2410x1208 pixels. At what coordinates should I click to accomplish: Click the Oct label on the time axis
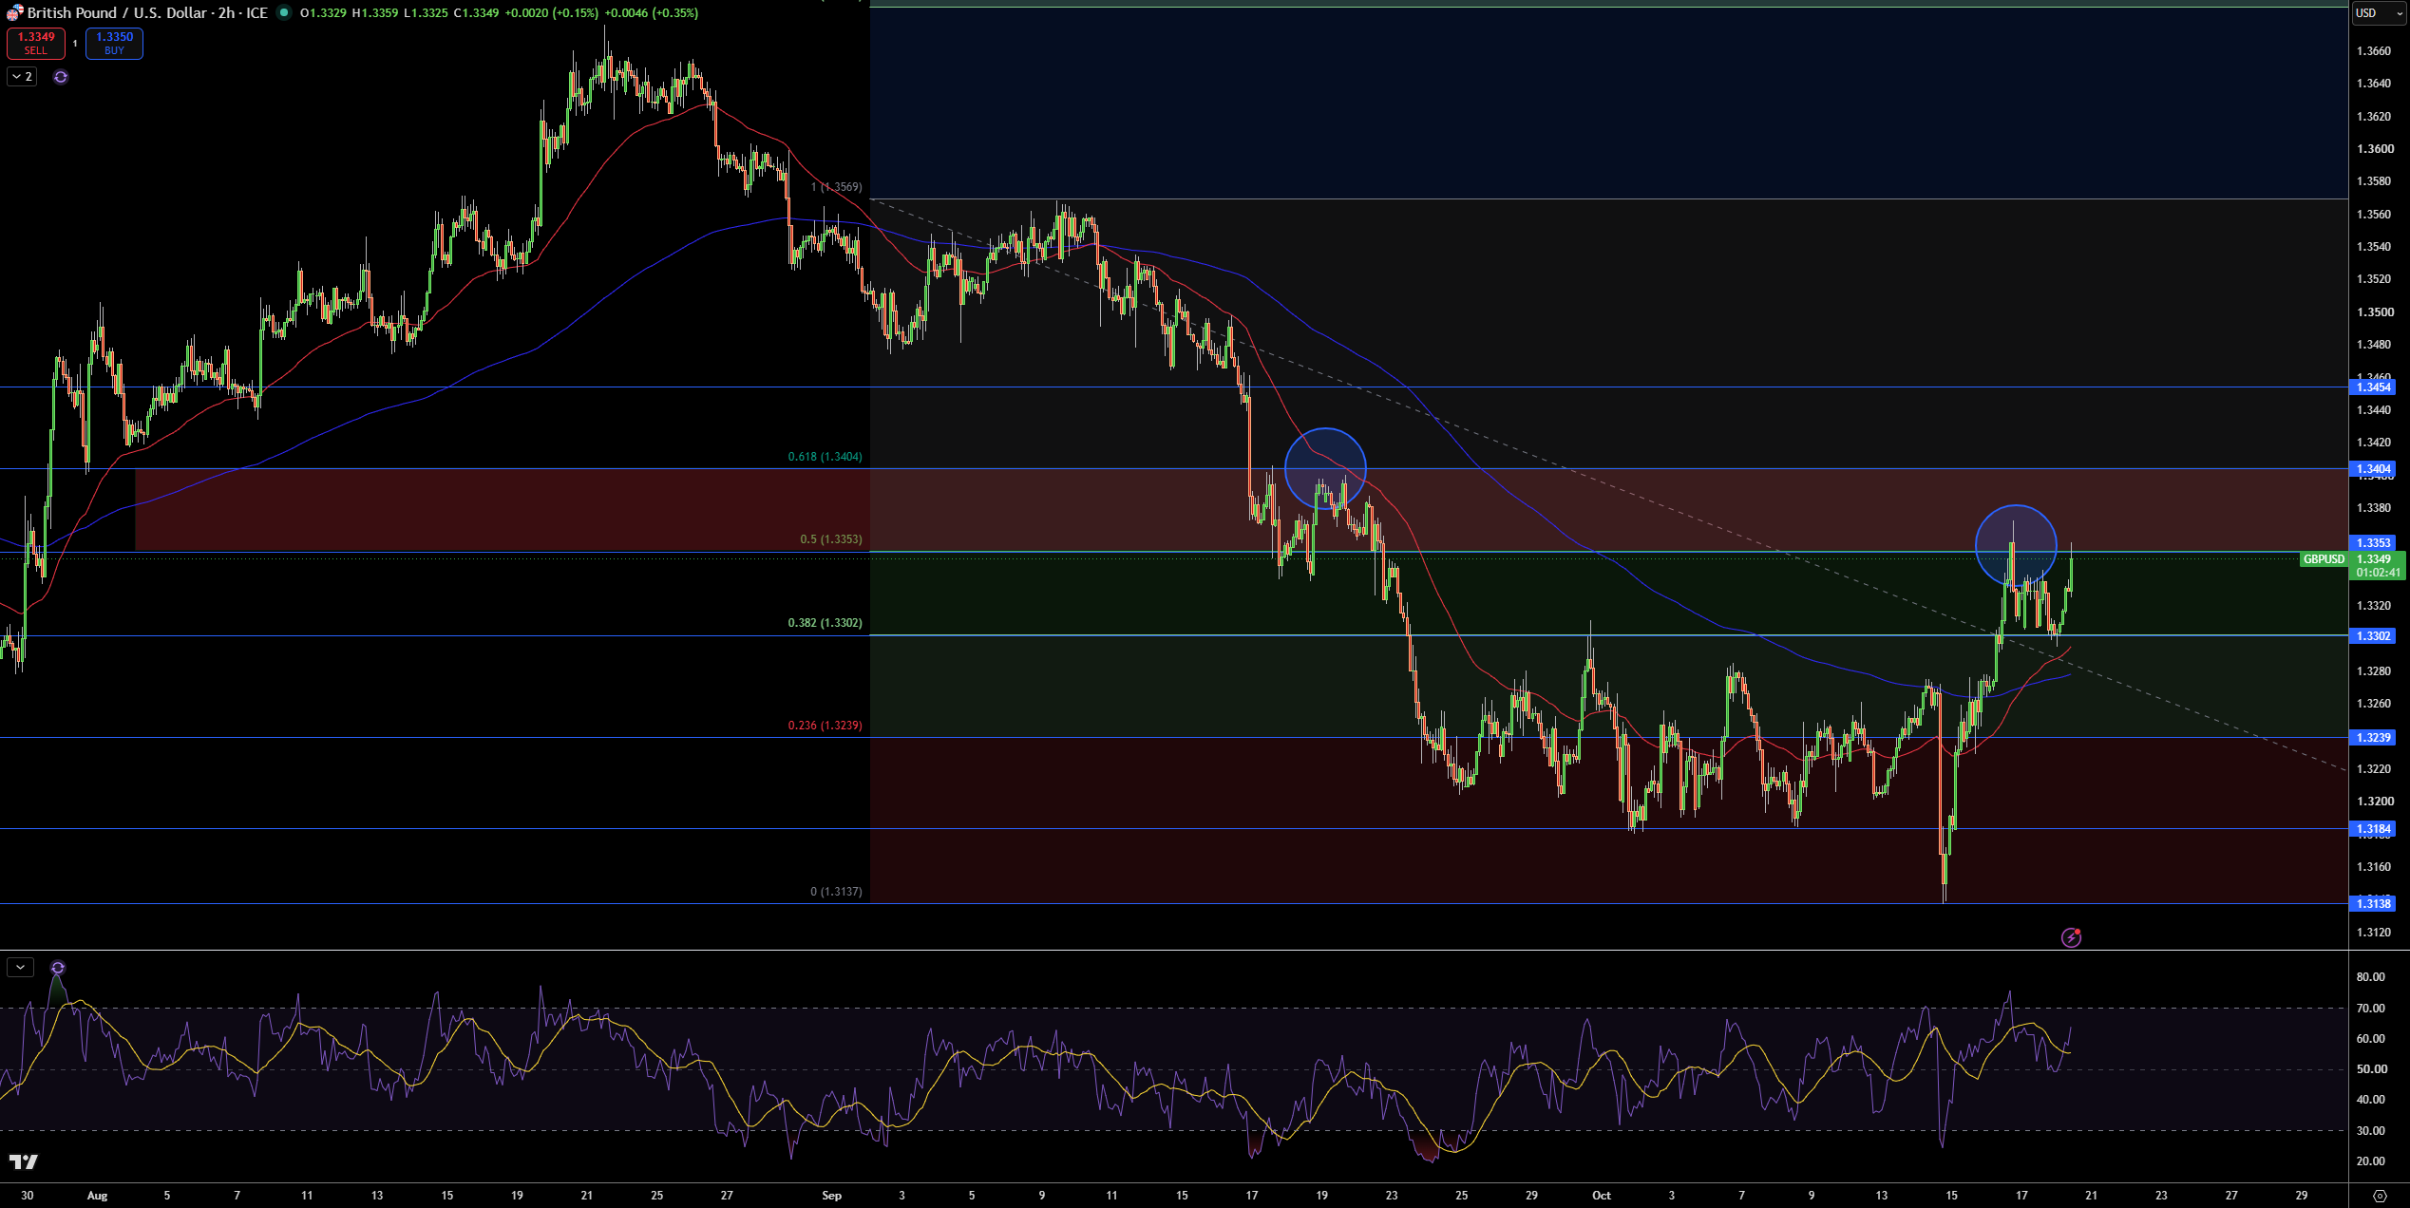coord(1602,1195)
